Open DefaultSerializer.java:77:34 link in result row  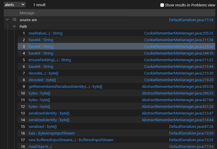click(x=191, y=20)
